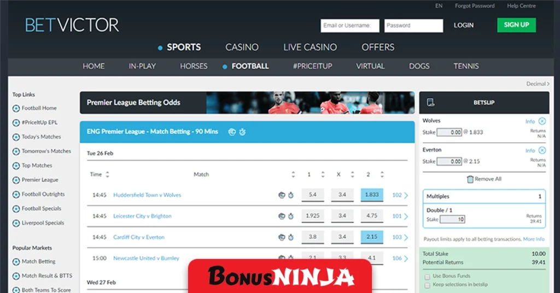This screenshot has width=560, height=293.
Task: Click the football icon beside Liverpool Specials
Action: point(16,224)
